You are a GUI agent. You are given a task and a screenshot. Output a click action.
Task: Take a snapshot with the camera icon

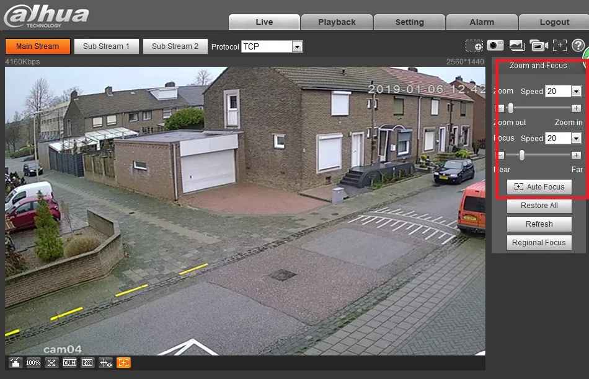(495, 45)
